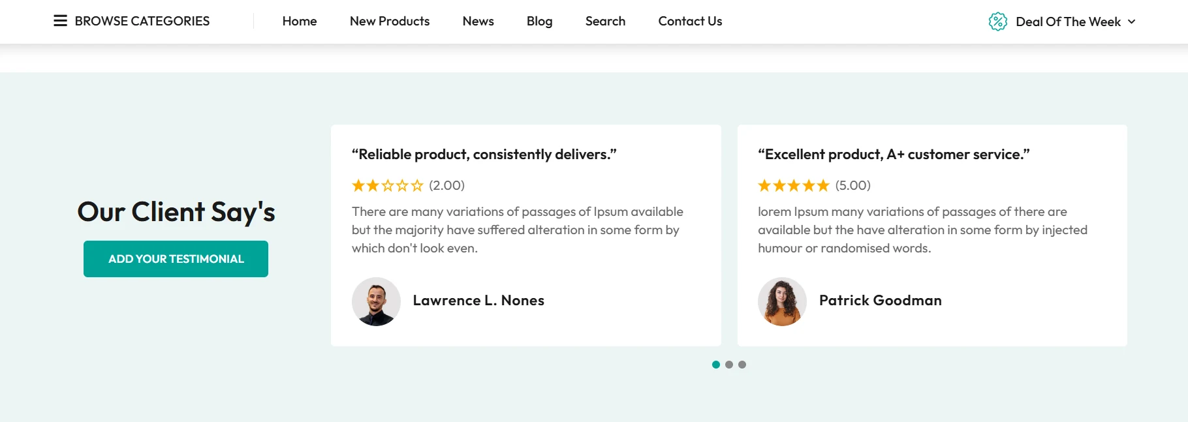Open the Search nav link
Screen dimensions: 1188x422
pyautogui.click(x=605, y=21)
